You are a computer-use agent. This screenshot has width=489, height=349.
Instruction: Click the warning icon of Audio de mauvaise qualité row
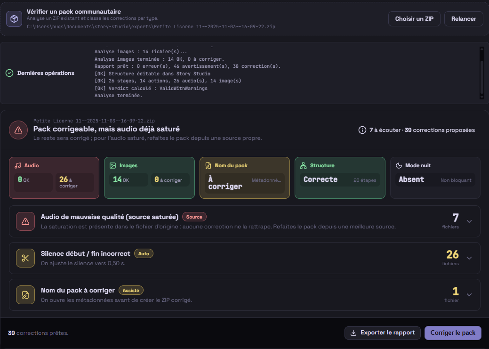pos(25,221)
